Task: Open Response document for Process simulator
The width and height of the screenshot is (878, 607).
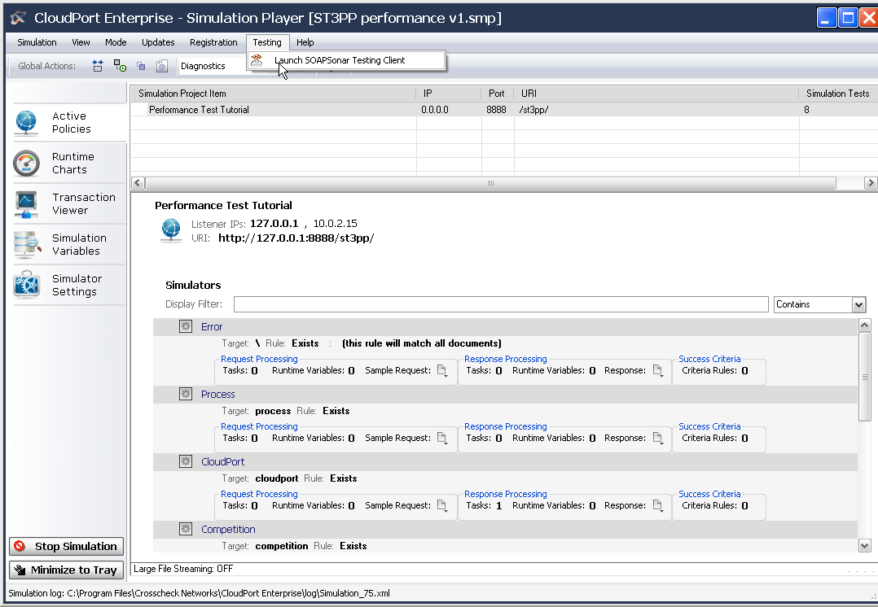Action: tap(657, 438)
